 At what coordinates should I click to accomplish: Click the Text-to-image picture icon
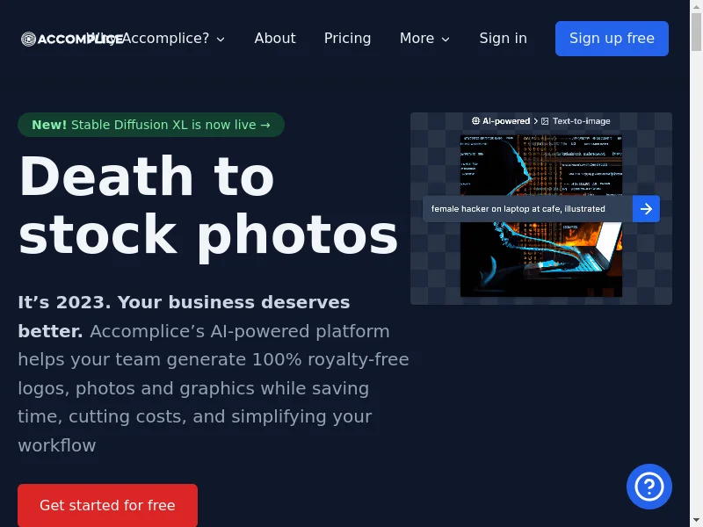(545, 121)
